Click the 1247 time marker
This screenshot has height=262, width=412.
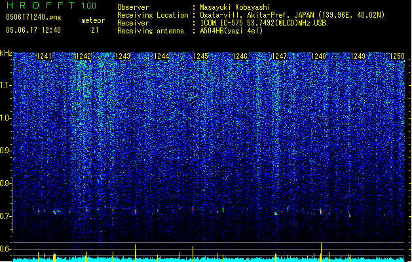tap(279, 56)
